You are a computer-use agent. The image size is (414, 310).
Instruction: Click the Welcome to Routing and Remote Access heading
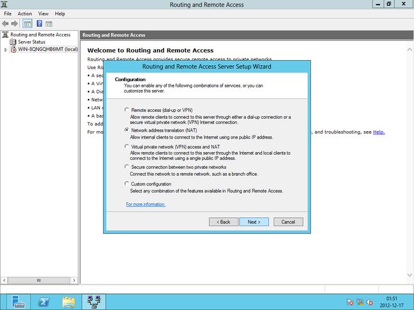tap(151, 50)
